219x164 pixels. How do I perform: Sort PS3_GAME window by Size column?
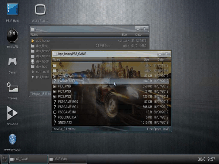coord(146,59)
